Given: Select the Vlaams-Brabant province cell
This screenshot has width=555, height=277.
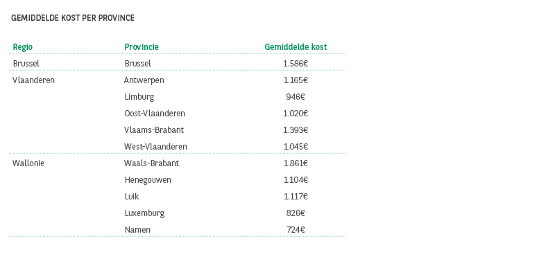Looking at the screenshot, I should pos(154,130).
